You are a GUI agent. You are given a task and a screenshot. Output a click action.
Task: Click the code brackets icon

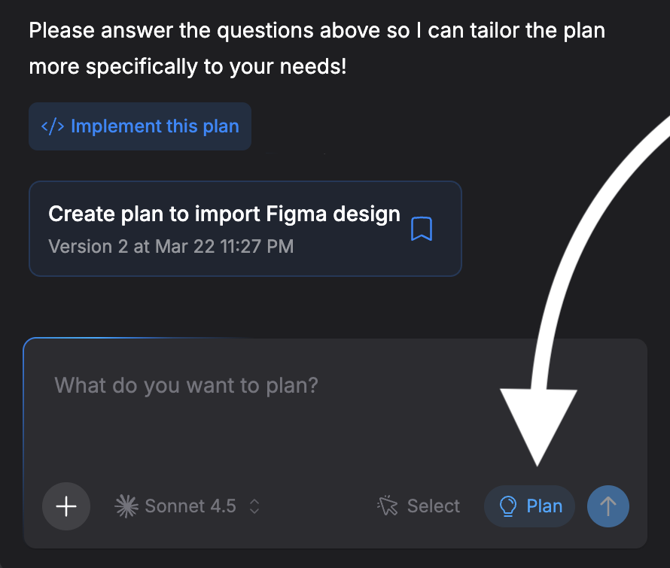53,126
